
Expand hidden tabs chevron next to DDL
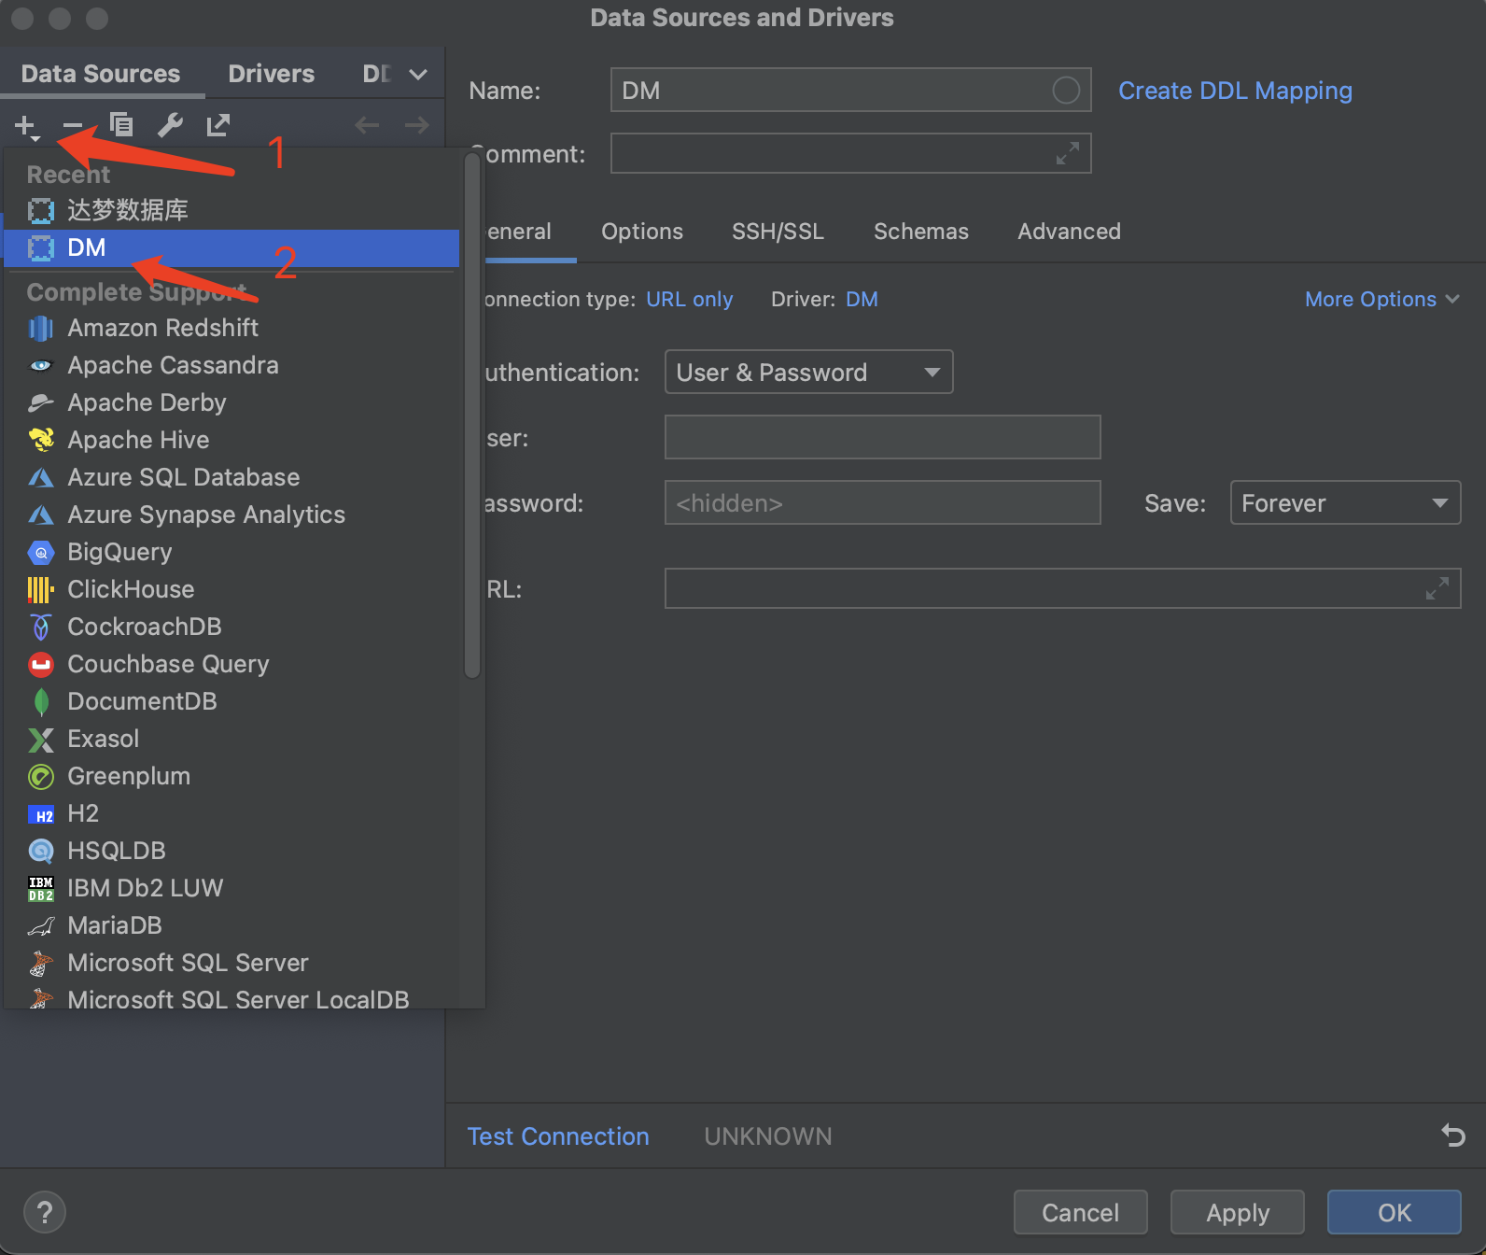(418, 74)
